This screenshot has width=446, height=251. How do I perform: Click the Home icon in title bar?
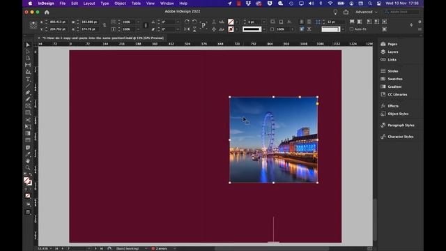pyautogui.click(x=47, y=13)
